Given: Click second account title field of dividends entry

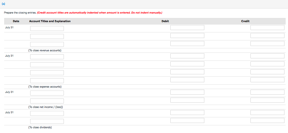Looking at the screenshot, I should pos(47,121).
